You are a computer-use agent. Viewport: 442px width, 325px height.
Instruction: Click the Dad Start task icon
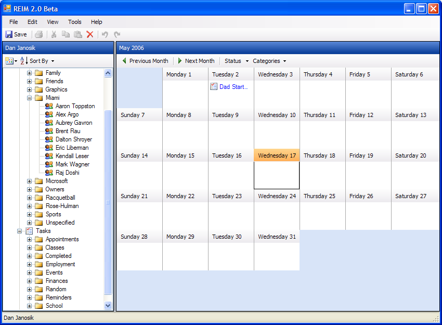click(x=214, y=86)
